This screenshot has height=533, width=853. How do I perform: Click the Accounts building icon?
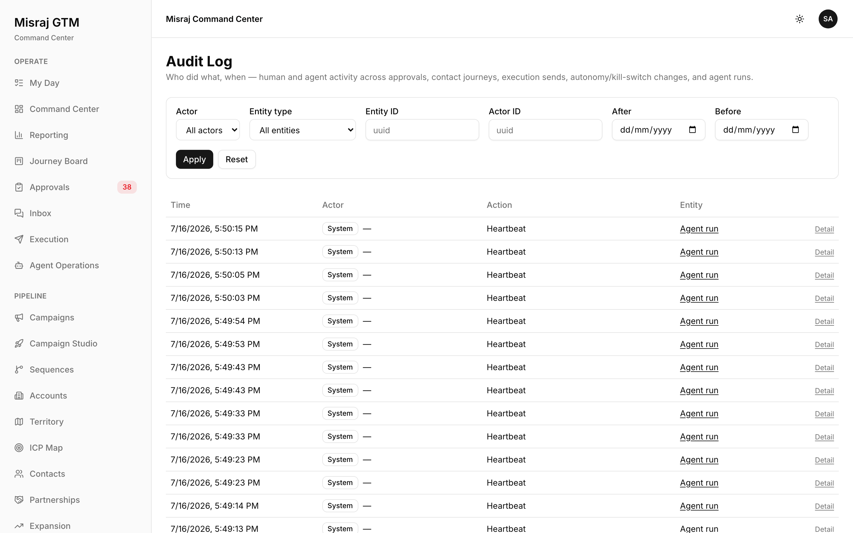pyautogui.click(x=19, y=396)
